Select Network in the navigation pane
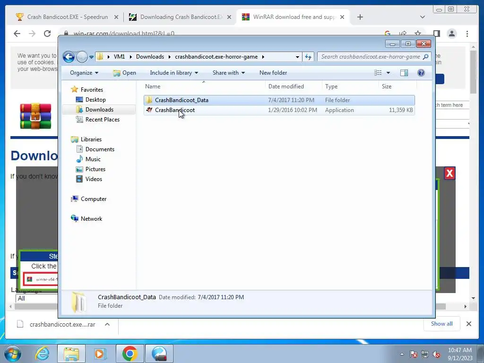This screenshot has width=484, height=363. click(91, 219)
